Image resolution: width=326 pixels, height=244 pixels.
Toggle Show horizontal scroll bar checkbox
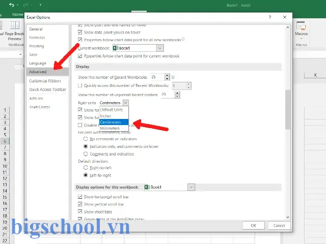coord(80,197)
